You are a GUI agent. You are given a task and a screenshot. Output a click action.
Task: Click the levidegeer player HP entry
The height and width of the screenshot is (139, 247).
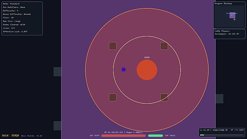pyautogui.click(x=227, y=34)
